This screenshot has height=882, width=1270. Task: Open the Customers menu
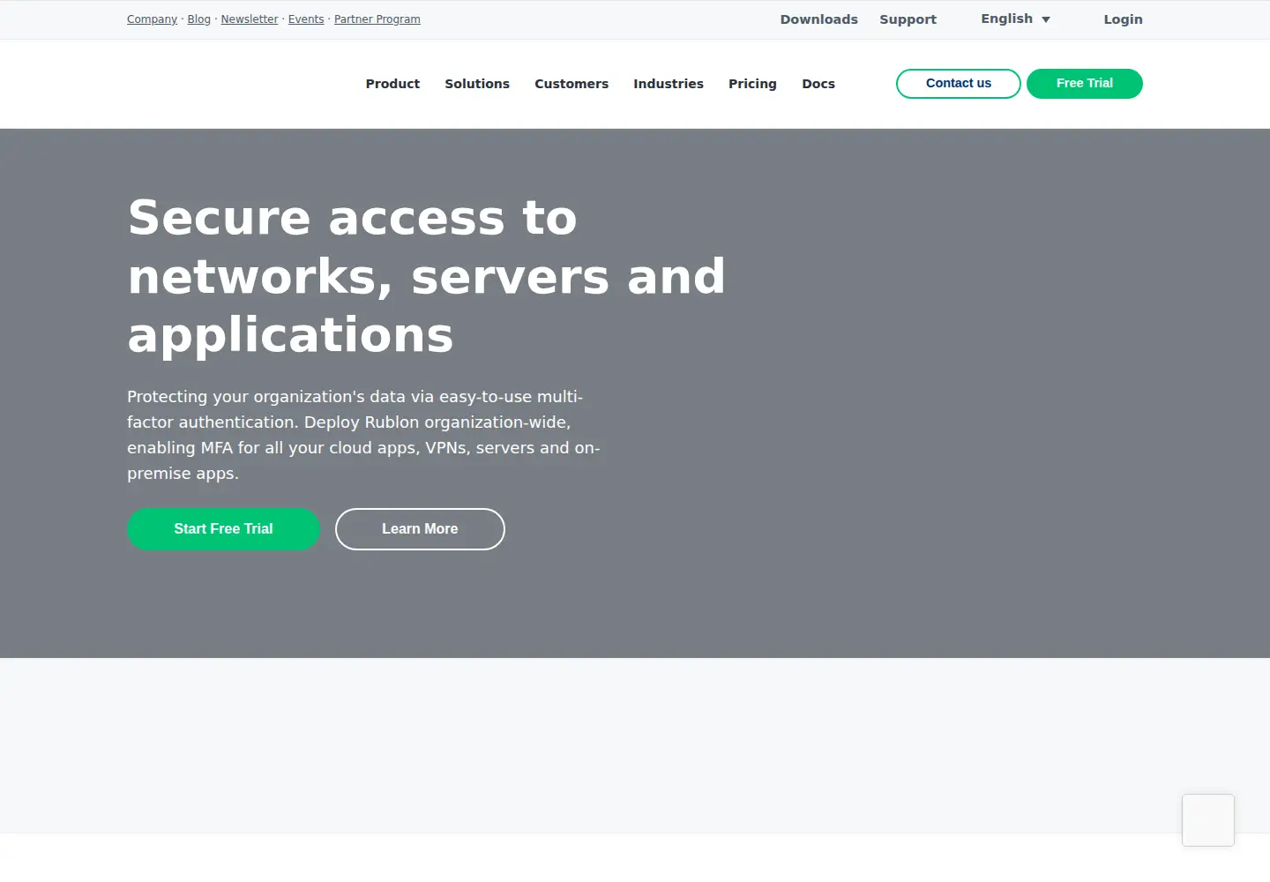(571, 84)
